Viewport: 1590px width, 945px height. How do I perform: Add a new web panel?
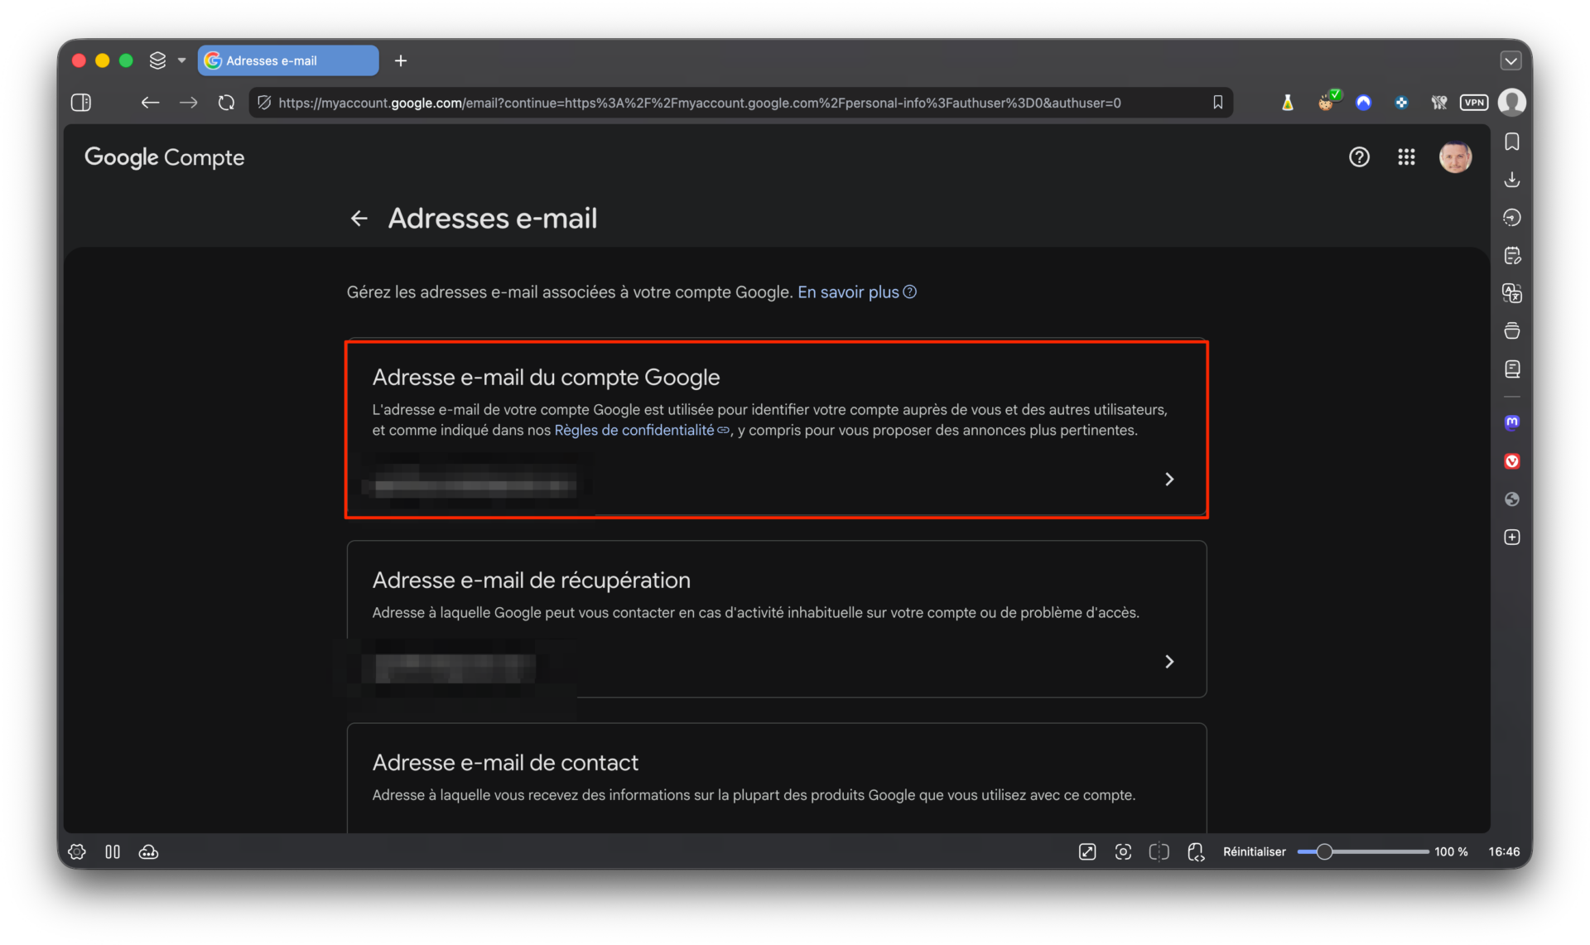(x=1512, y=538)
